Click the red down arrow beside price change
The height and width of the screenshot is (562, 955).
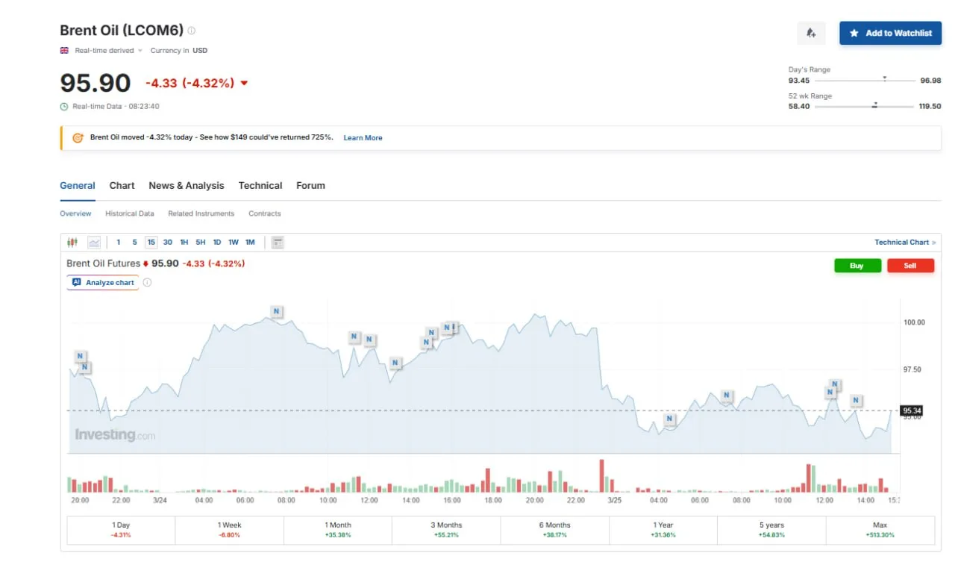[244, 84]
